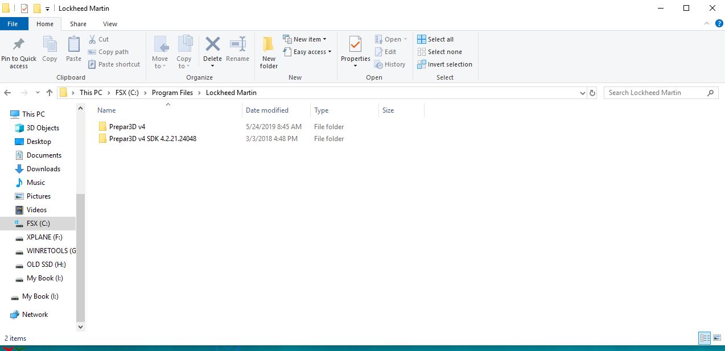
Task: Select Downloads in the navigation pane
Action: click(38, 169)
